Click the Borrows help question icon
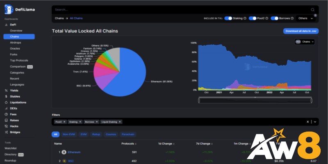The image size is (328, 164). (x=292, y=18)
